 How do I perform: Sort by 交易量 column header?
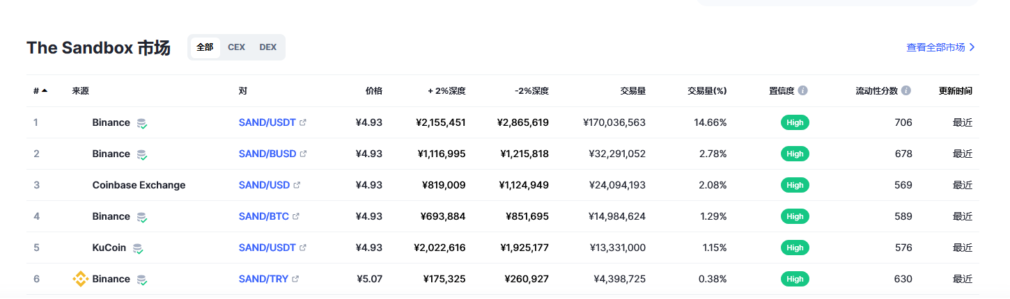pyautogui.click(x=632, y=90)
